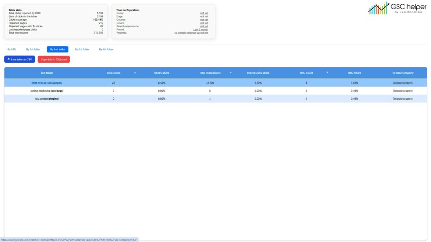
Task: Click the Device 'not set' value
Action: click(204, 23)
